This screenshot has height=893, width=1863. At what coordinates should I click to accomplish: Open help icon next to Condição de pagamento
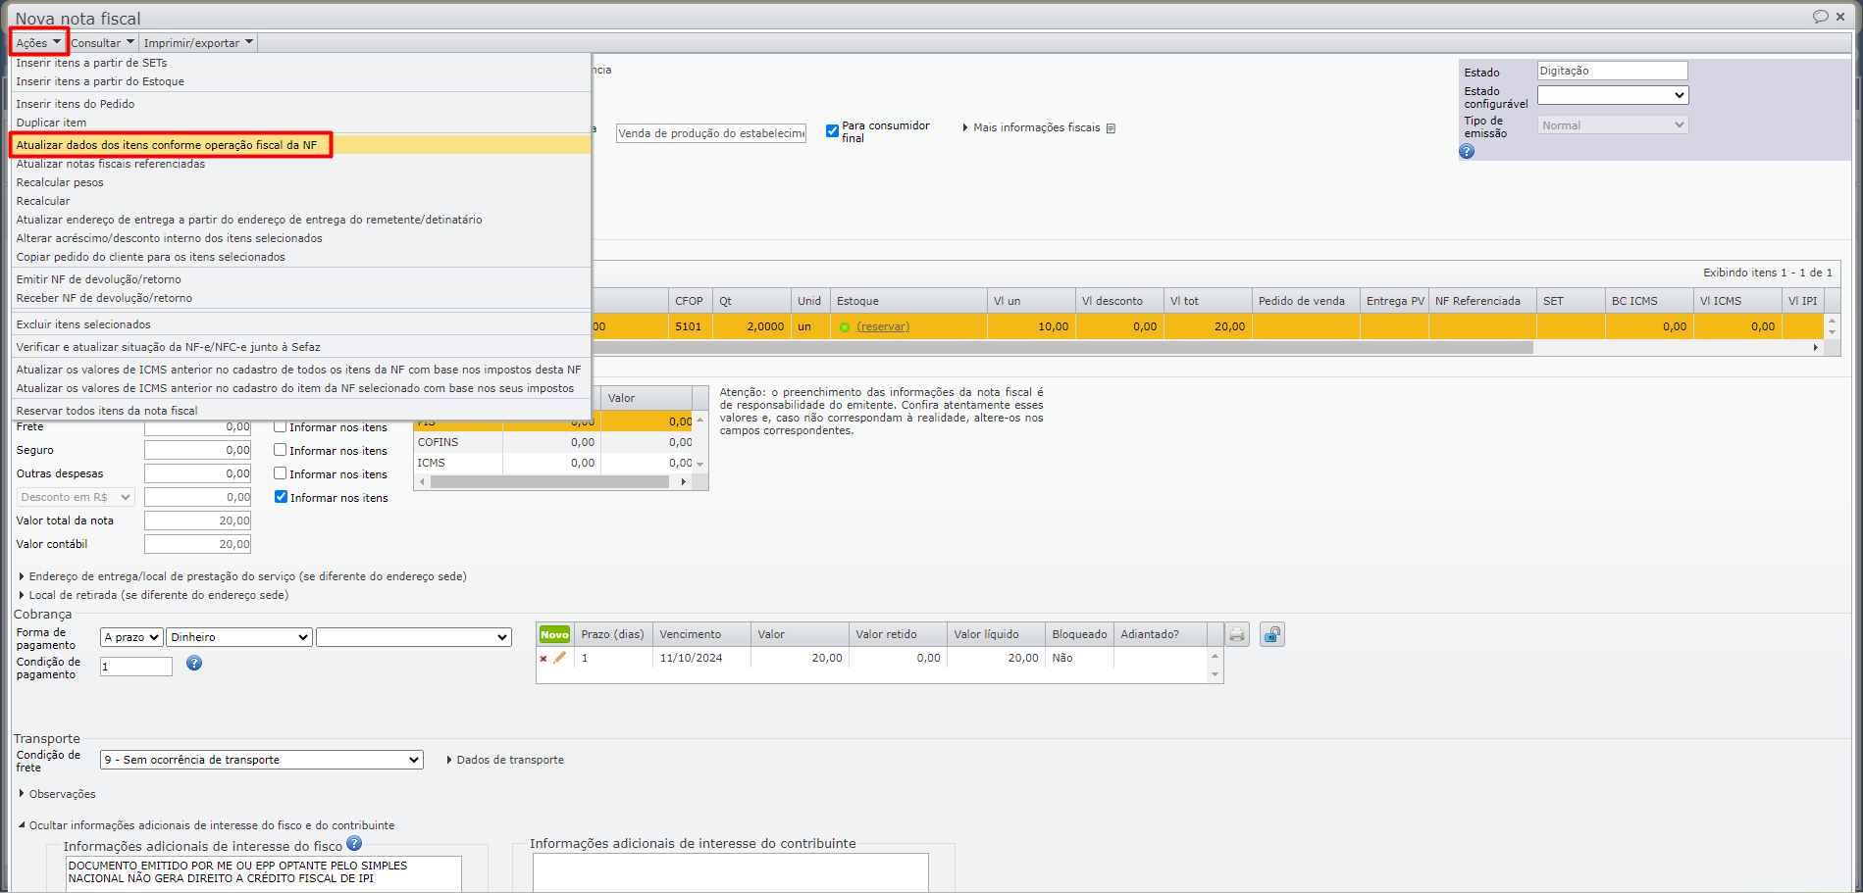194,663
